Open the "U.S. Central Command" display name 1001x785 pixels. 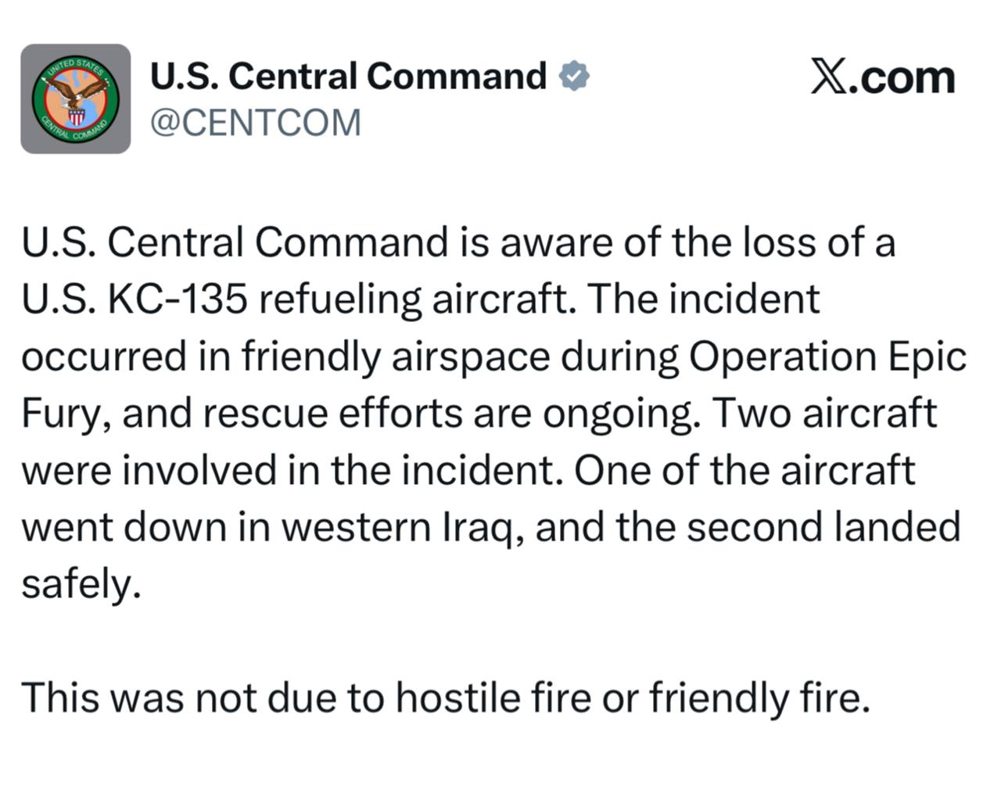tap(348, 77)
